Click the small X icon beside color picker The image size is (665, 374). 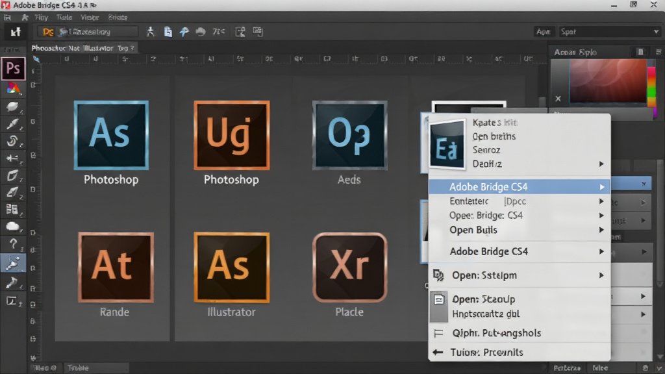click(x=558, y=99)
